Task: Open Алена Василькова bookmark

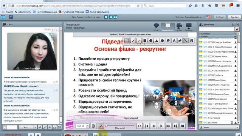Action: point(97,12)
